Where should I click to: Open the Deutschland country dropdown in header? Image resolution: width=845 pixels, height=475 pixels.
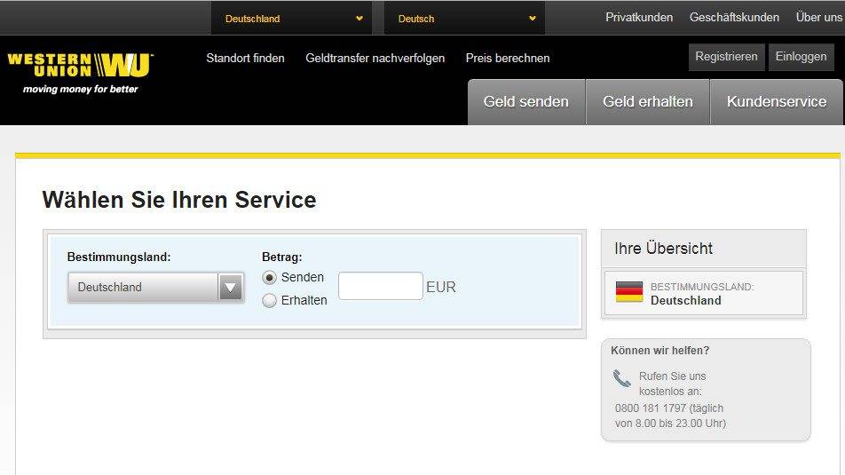(x=293, y=19)
